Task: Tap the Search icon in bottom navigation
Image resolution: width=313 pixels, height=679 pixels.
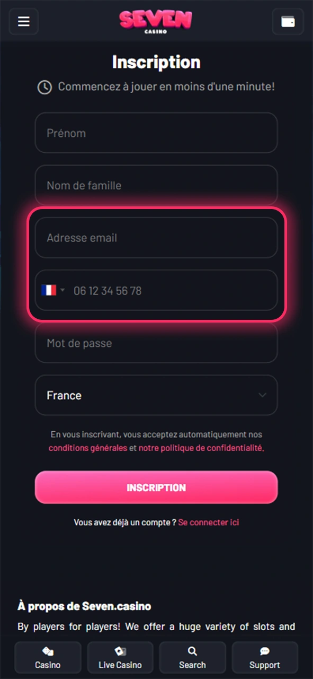Action: pos(192,657)
